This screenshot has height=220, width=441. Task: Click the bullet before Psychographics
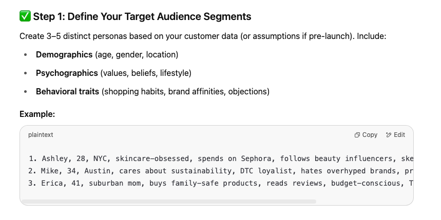(26, 73)
